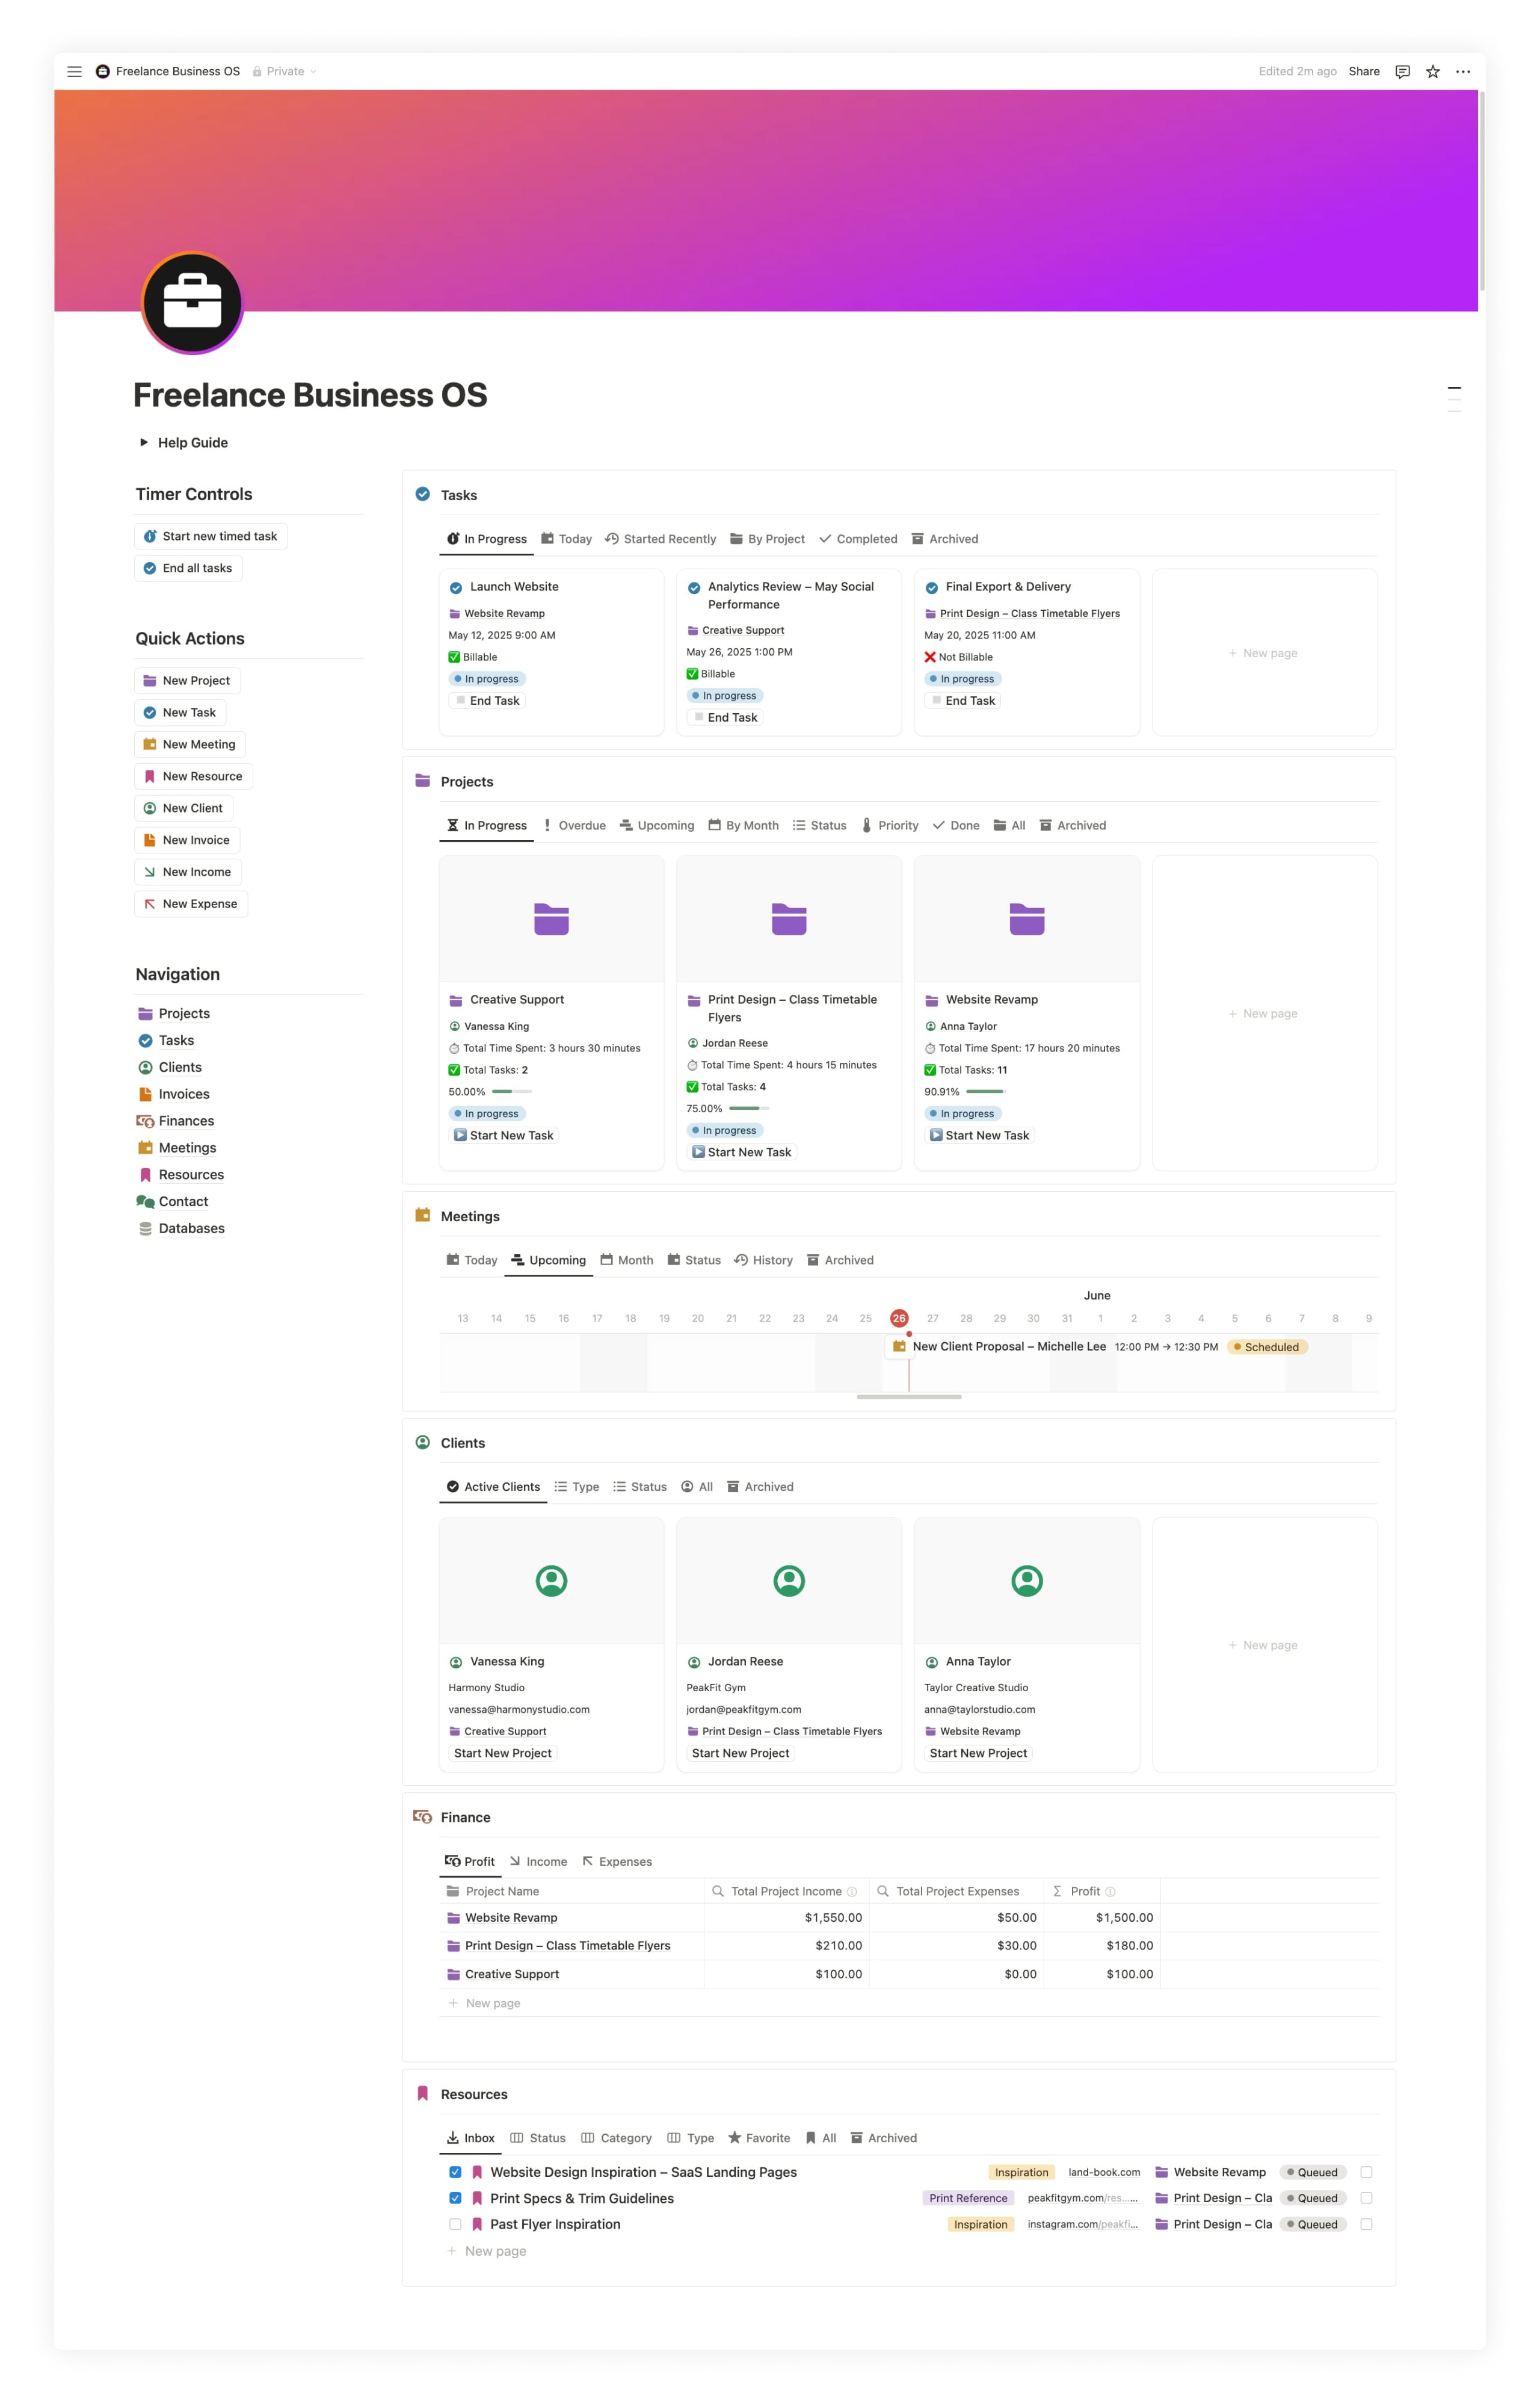
Task: Click the comments icon in top bar
Action: [x=1402, y=71]
